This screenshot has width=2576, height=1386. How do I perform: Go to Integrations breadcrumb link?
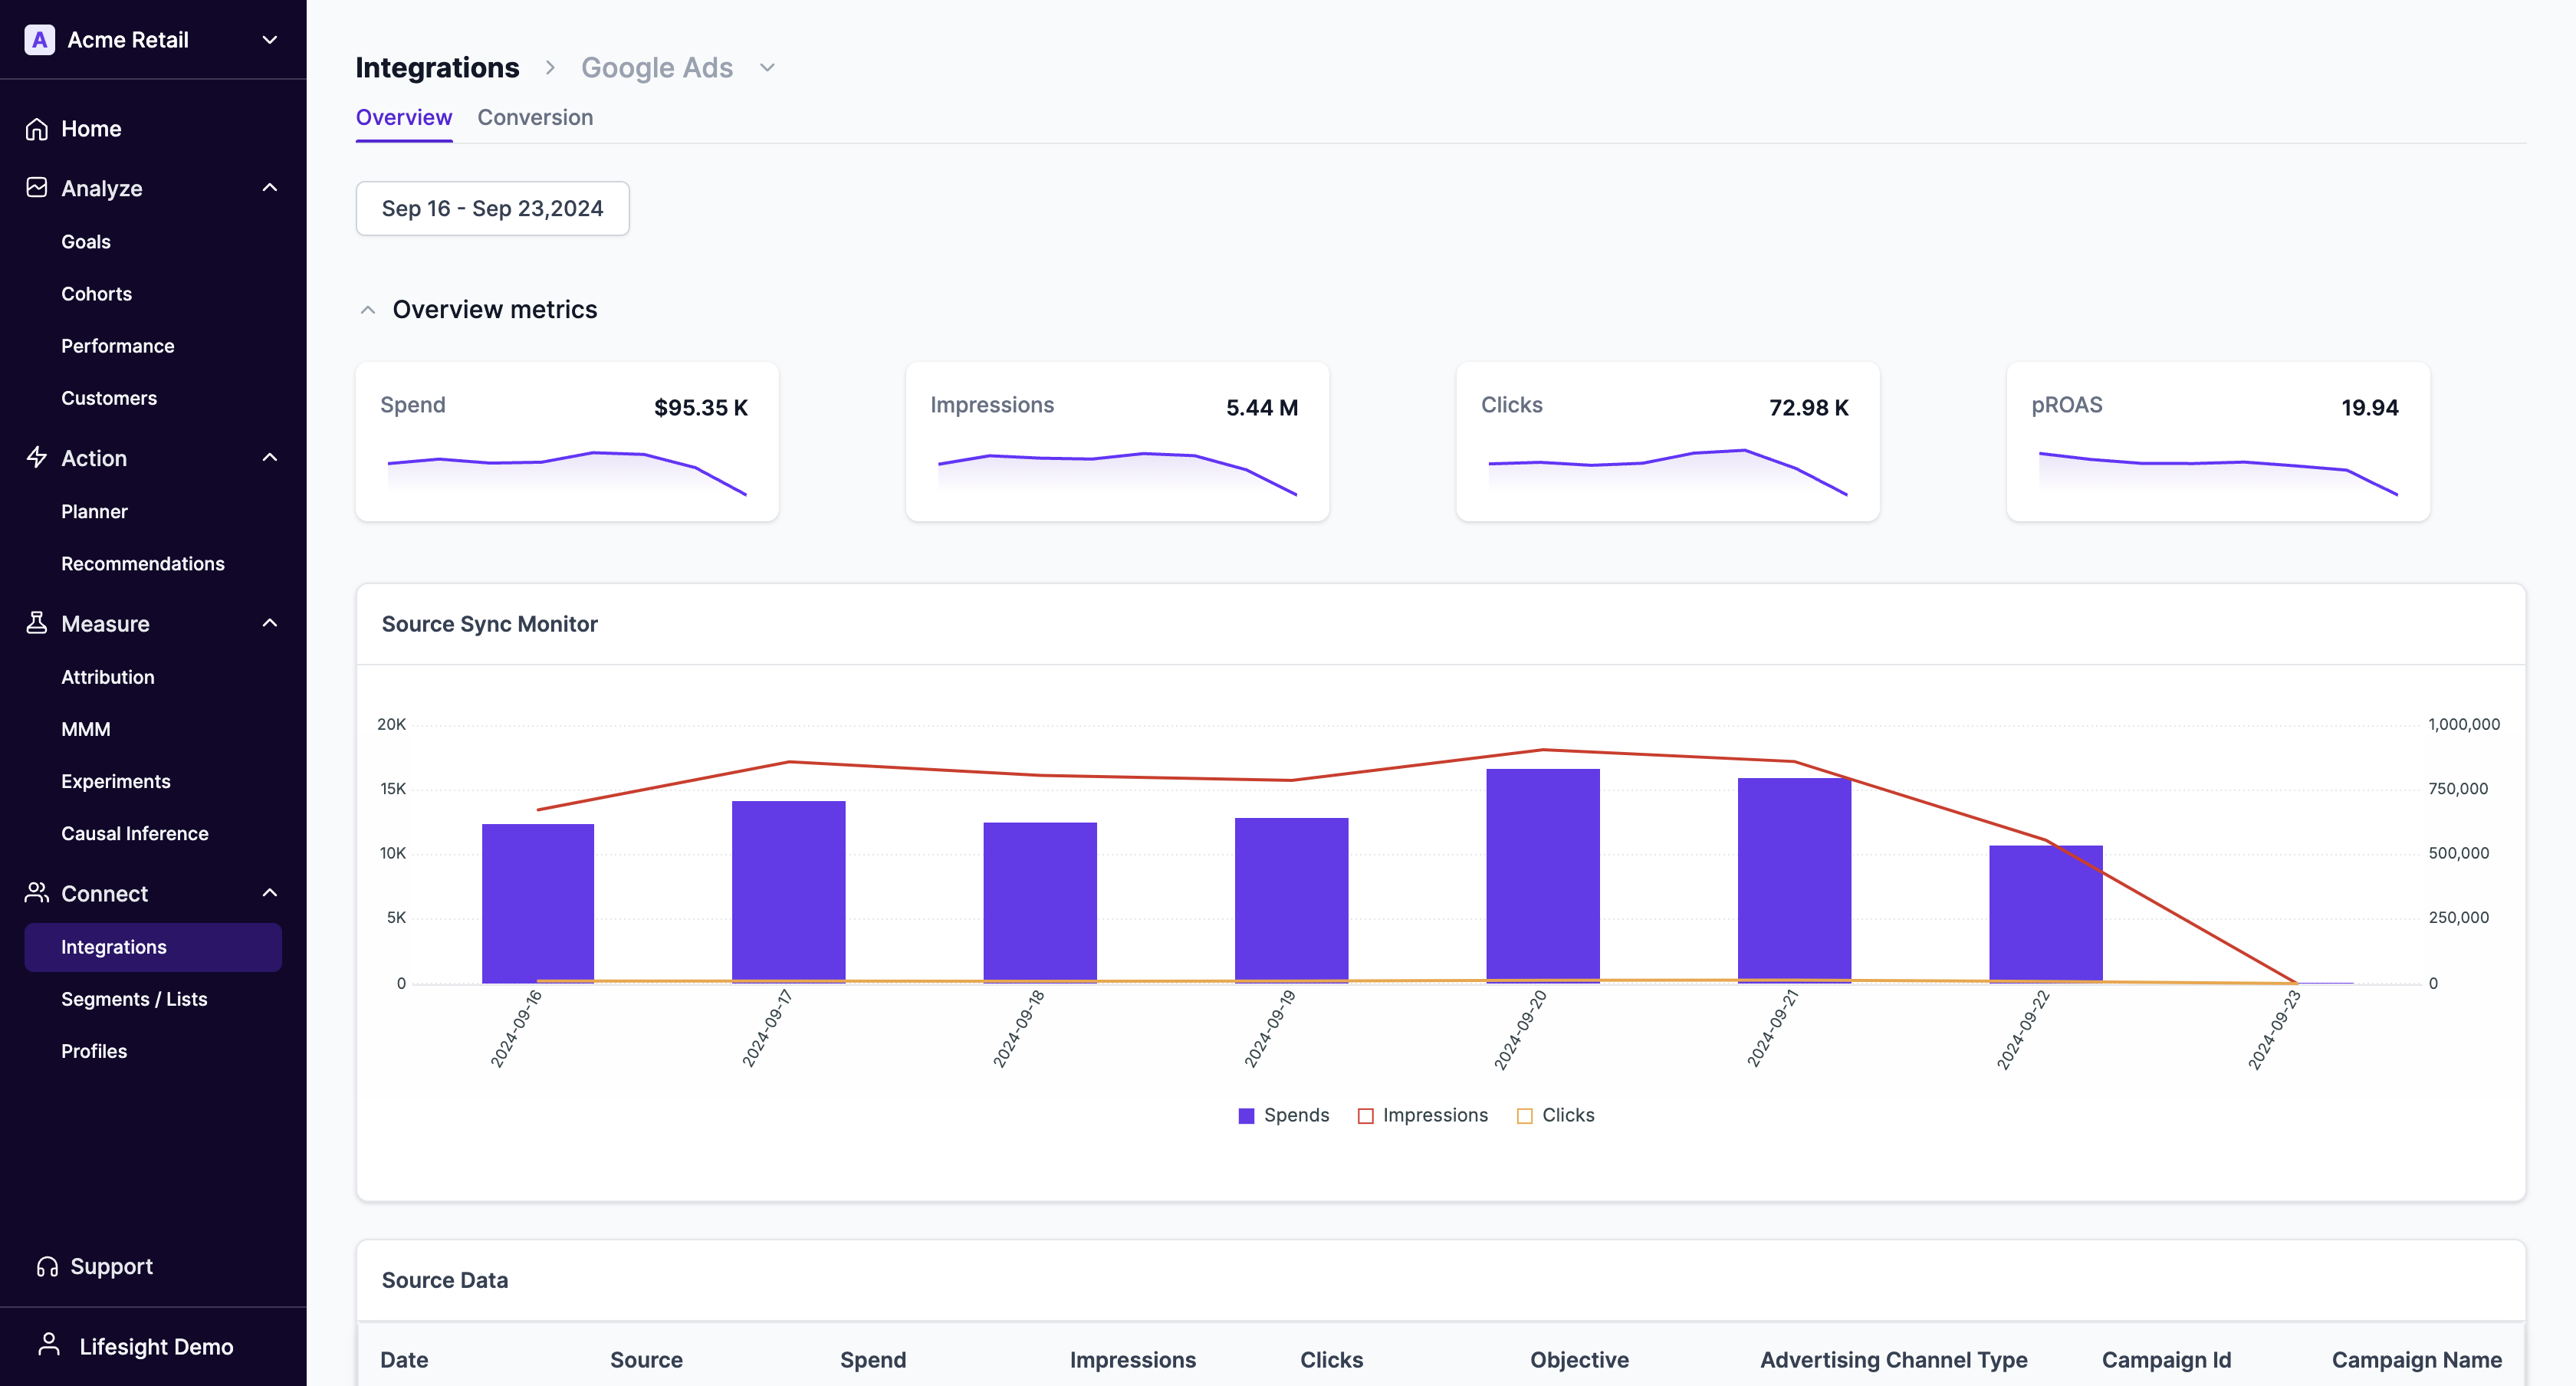[x=437, y=68]
